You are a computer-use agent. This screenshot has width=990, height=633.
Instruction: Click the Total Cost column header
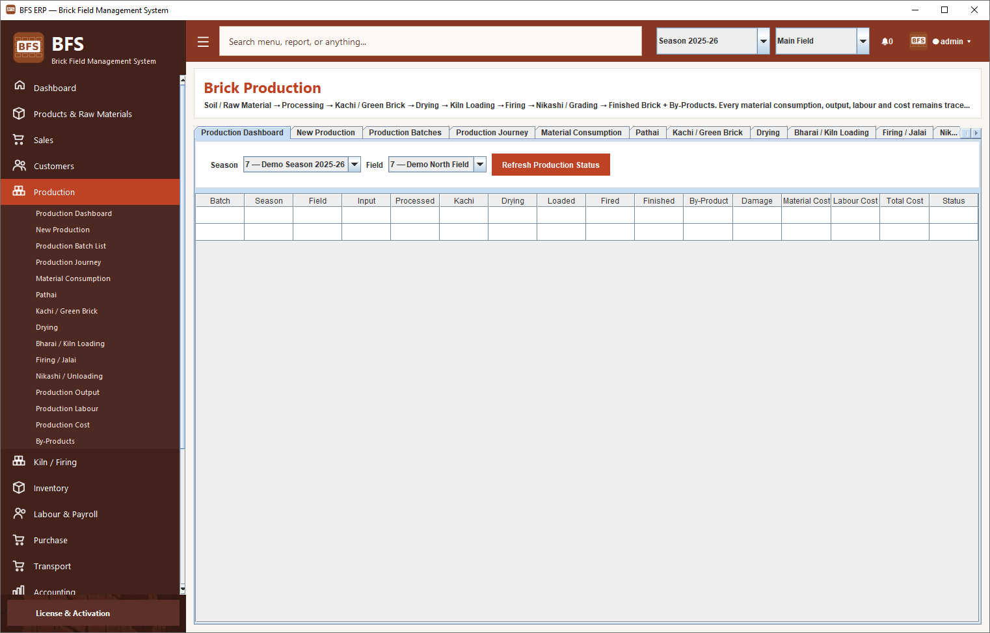904,200
